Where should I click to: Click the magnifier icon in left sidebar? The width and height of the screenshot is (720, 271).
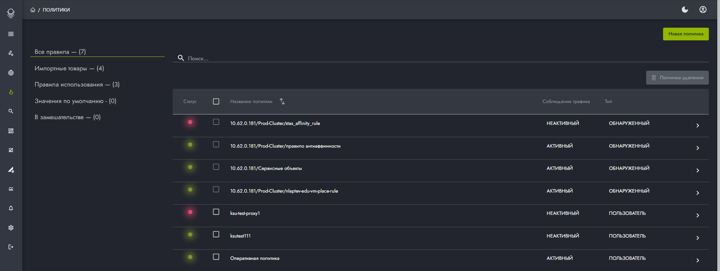(x=11, y=111)
